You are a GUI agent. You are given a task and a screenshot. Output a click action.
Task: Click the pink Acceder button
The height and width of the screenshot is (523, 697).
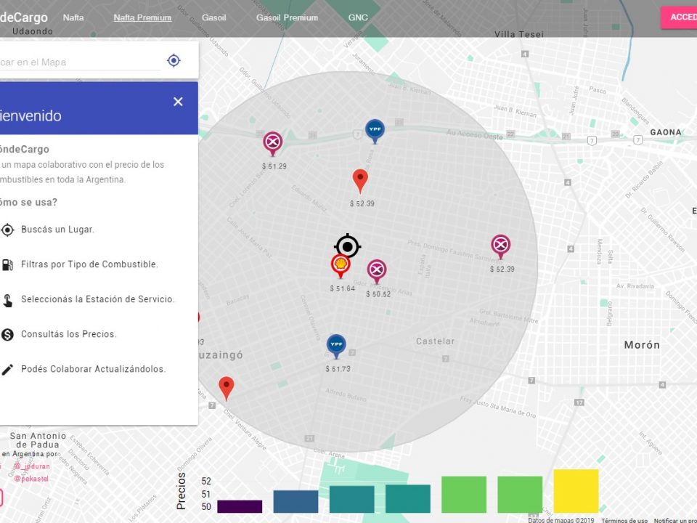[x=680, y=17]
